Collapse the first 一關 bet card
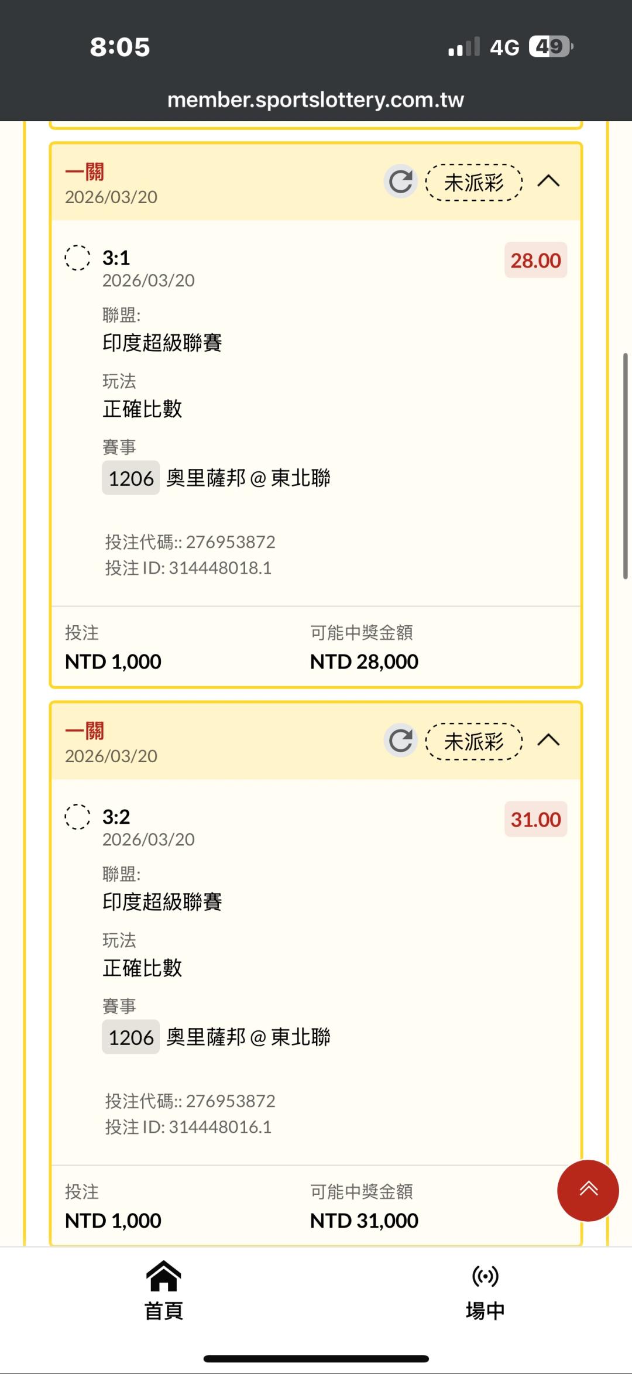 click(x=548, y=181)
